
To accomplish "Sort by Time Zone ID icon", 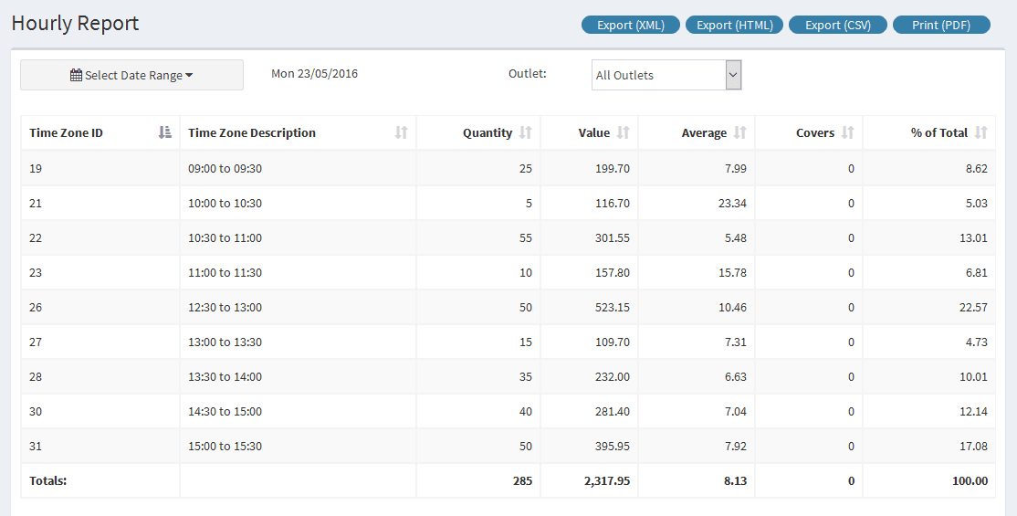I will point(164,132).
